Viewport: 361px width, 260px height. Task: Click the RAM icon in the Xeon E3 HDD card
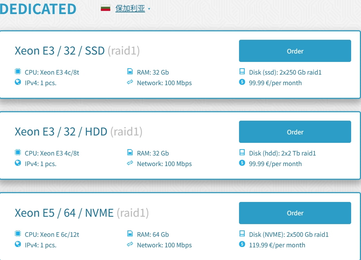click(130, 153)
